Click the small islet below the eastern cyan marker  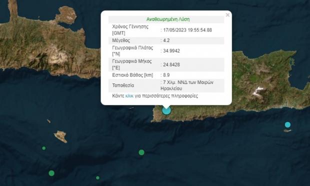click(287, 130)
